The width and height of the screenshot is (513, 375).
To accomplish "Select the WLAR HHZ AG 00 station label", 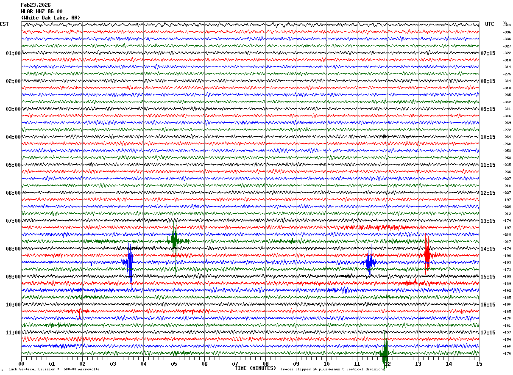I will (42, 11).
